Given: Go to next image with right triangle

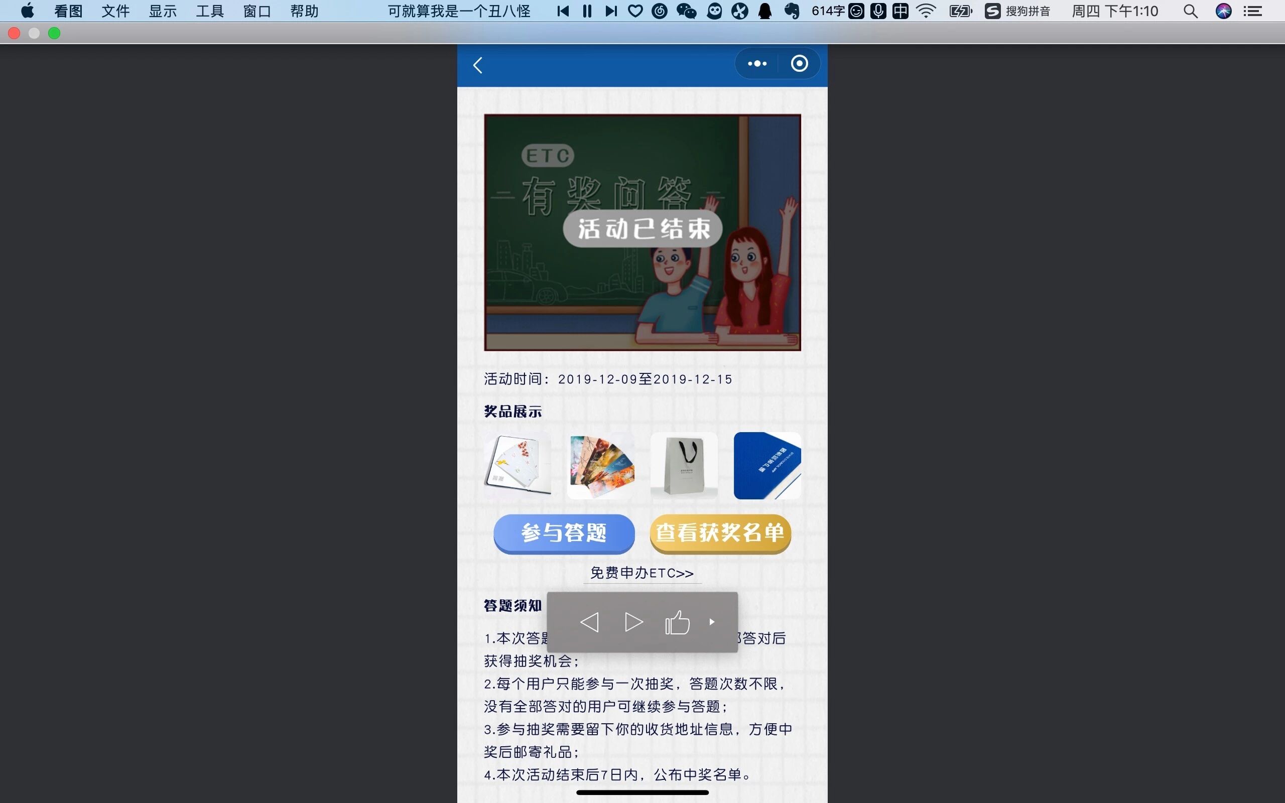Looking at the screenshot, I should point(633,622).
